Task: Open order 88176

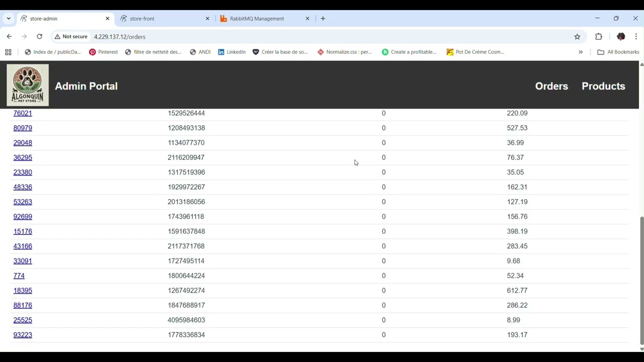Action: click(23, 305)
